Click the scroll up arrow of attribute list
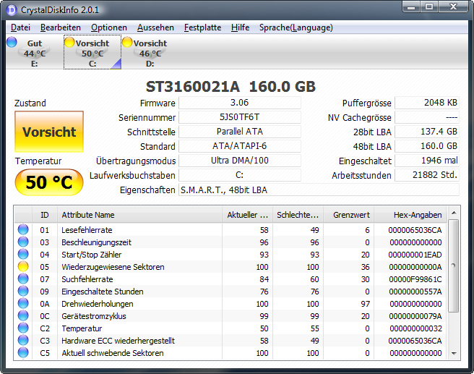The image size is (474, 374). point(454,213)
